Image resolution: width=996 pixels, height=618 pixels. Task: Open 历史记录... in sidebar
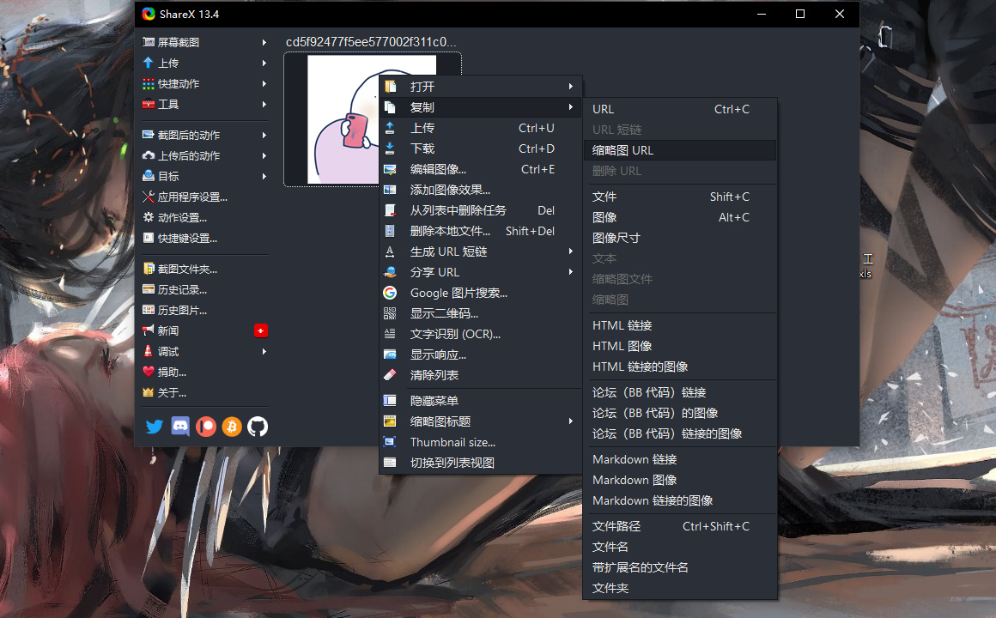pos(204,289)
